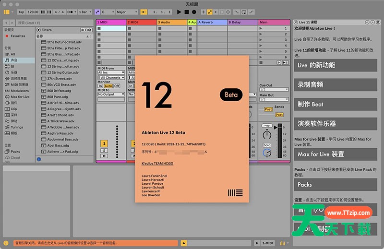Click the blue cue volume knob

coord(267,153)
